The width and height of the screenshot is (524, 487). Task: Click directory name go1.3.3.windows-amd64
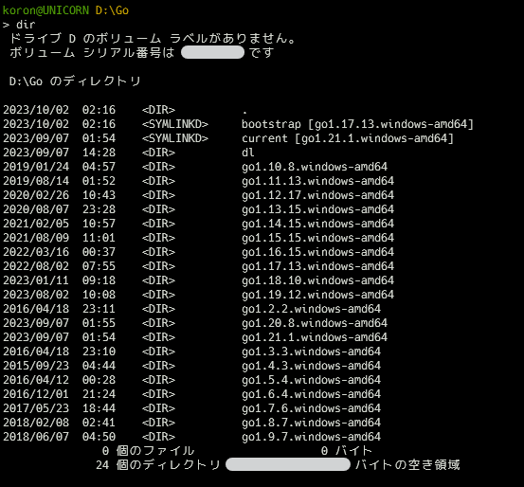pos(311,352)
